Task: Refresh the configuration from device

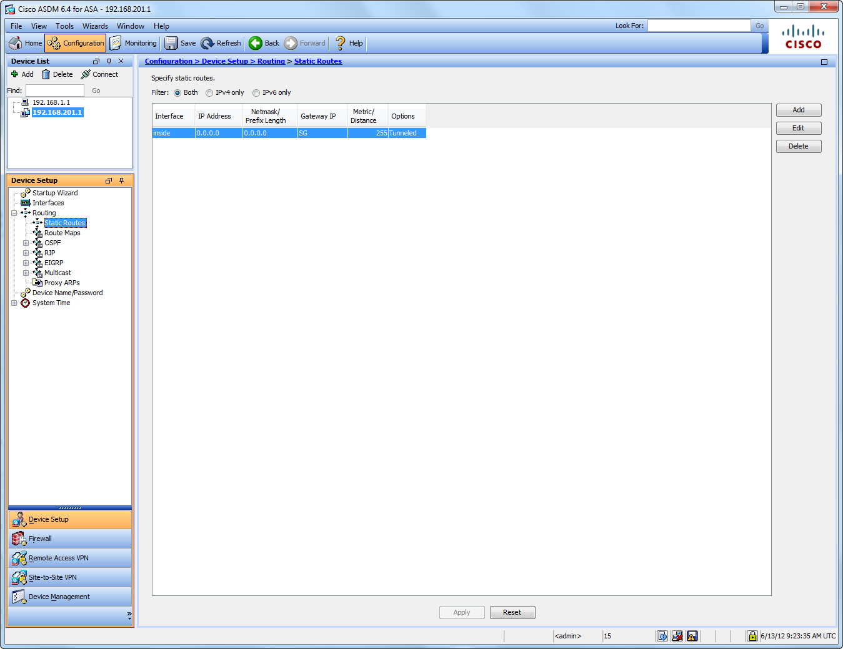Action: coord(221,43)
